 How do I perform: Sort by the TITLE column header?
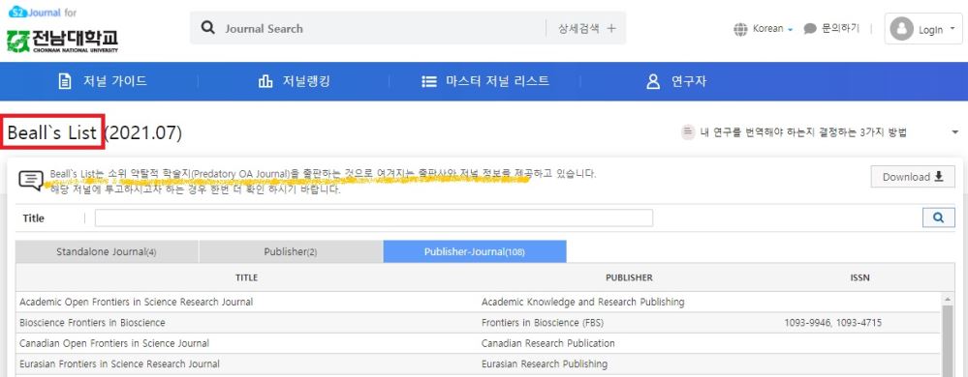247,277
